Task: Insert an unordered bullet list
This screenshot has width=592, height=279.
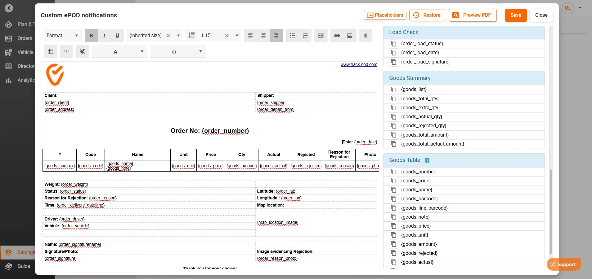Action: click(292, 36)
